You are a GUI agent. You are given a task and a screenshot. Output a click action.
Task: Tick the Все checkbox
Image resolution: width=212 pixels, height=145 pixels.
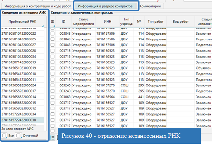4,135
